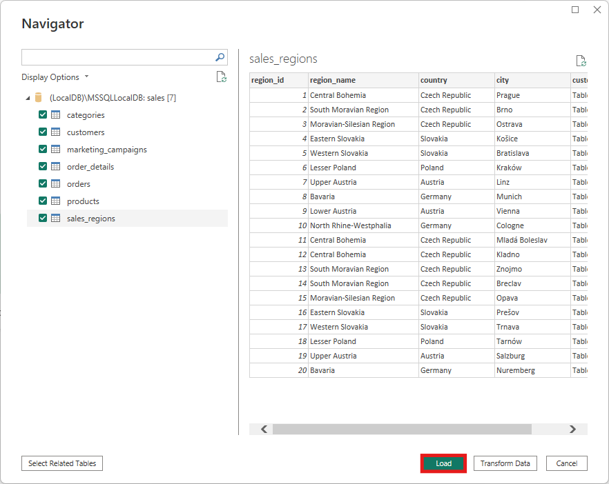Click the Ostrava city cell
This screenshot has height=484, width=609.
532,124
